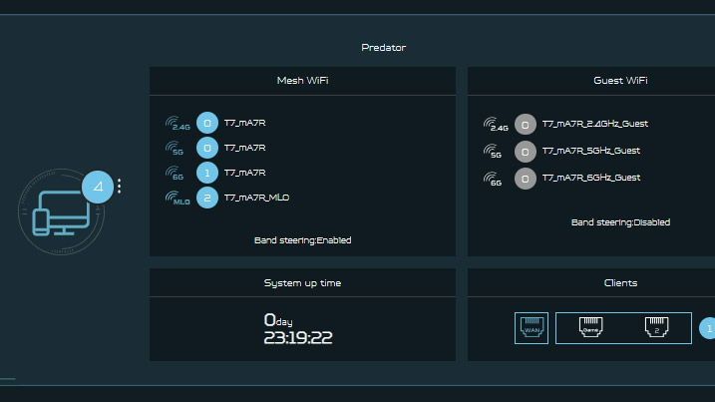Screen dimensions: 715x402
Task: Click the Game ethernet port icon
Action: point(589,328)
